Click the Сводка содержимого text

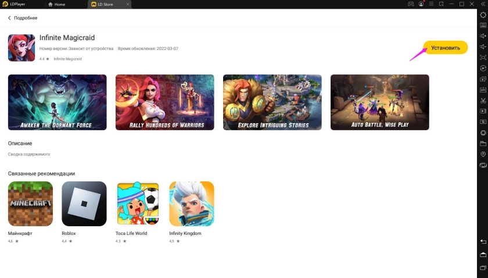pos(29,154)
